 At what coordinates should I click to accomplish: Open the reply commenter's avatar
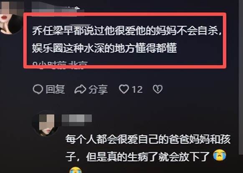pyautogui.click(x=46, y=124)
